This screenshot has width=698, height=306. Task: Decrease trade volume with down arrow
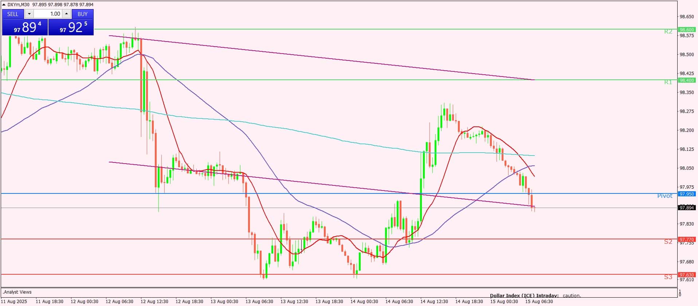(29, 14)
